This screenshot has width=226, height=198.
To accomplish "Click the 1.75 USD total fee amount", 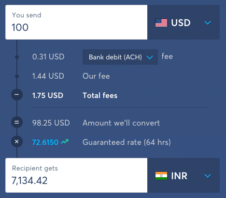I will pyautogui.click(x=48, y=96).
